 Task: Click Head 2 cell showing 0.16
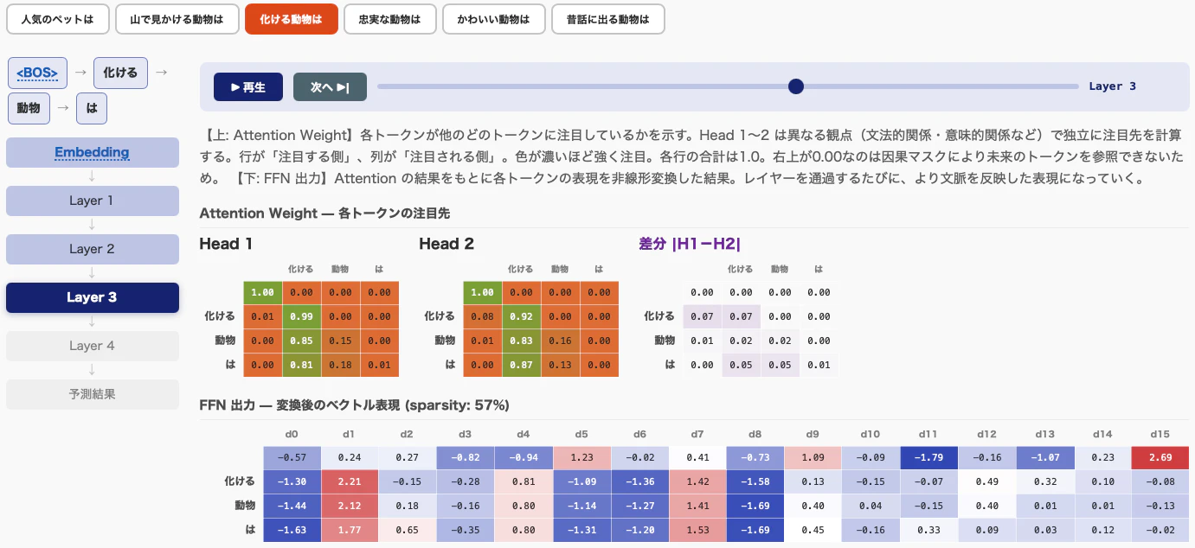point(561,341)
